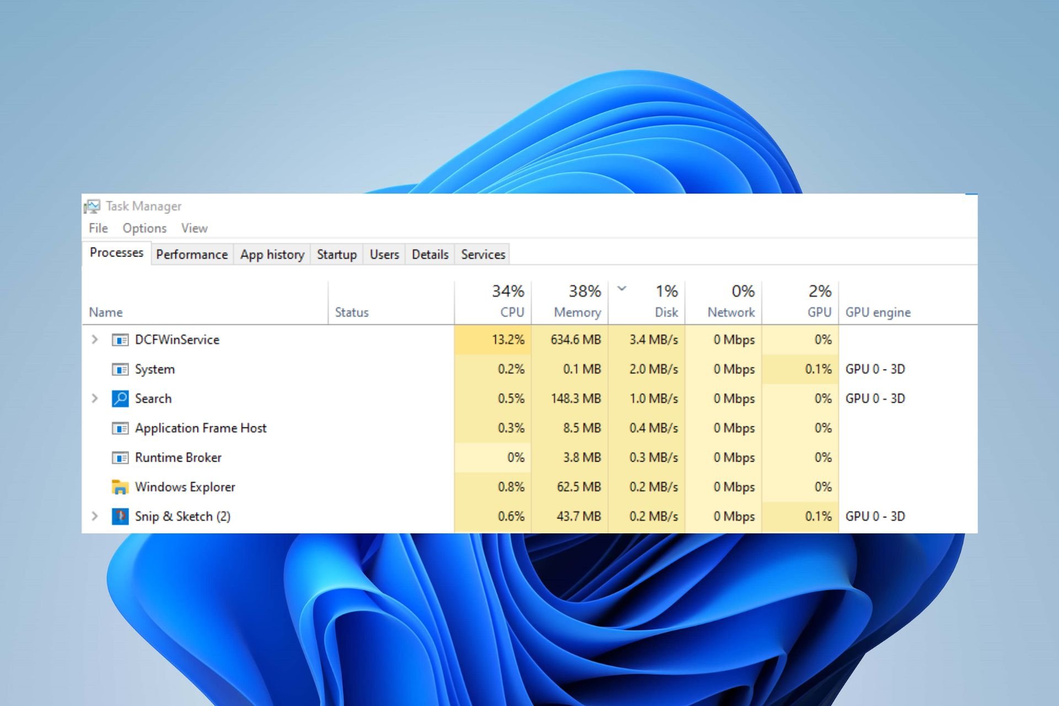Sort by the GPU column header
Image resolution: width=1059 pixels, height=706 pixels.
pos(800,302)
